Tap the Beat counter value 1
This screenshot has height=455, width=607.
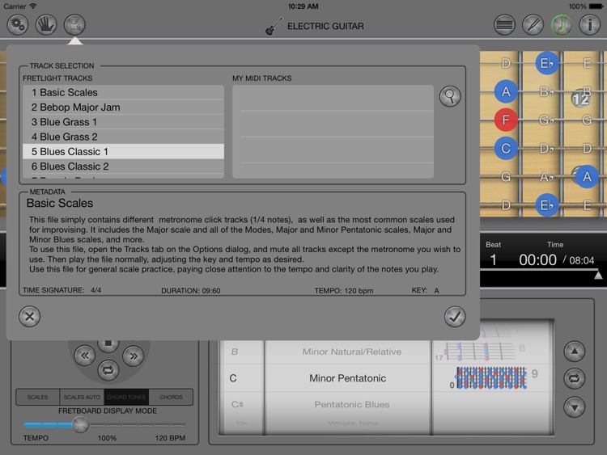tap(493, 260)
